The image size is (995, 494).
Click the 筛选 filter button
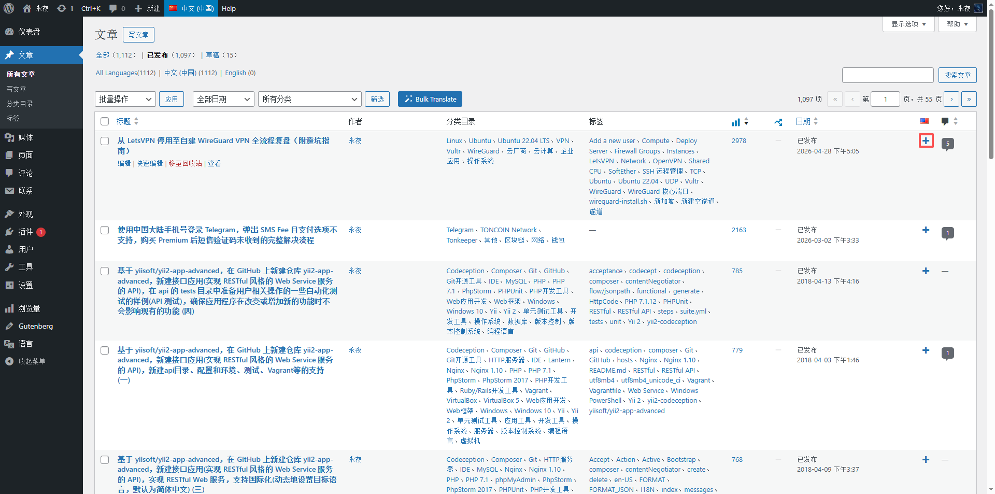(x=377, y=99)
